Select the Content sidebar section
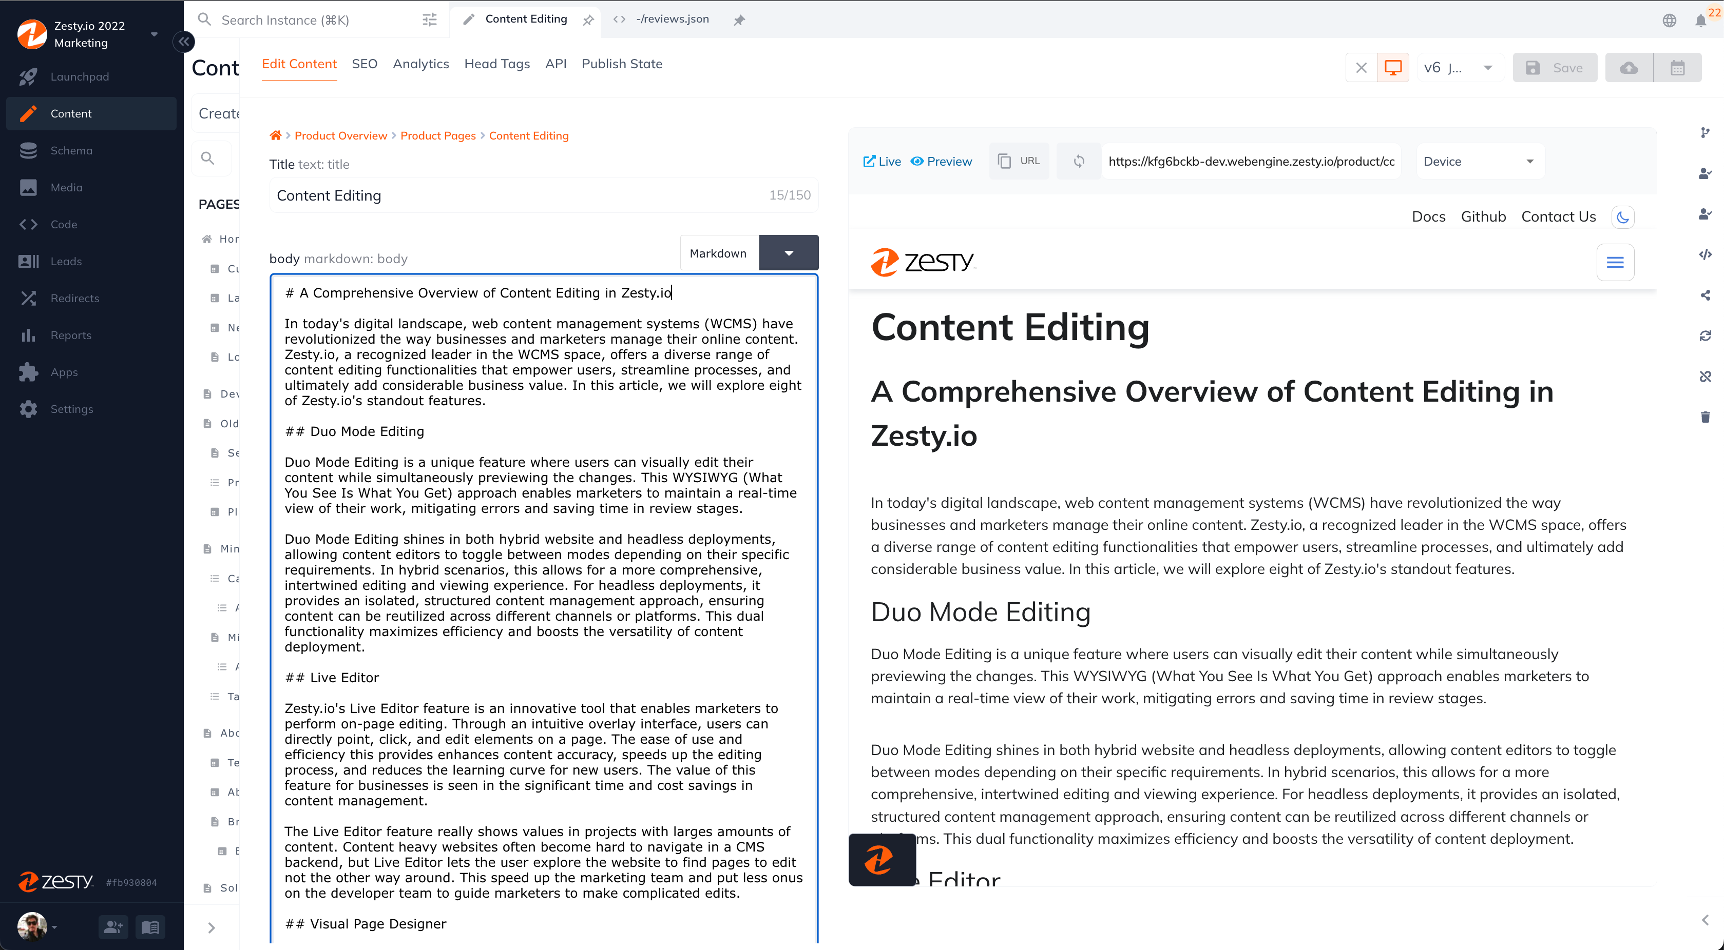Screen dimensions: 1724x950 click(x=92, y=114)
